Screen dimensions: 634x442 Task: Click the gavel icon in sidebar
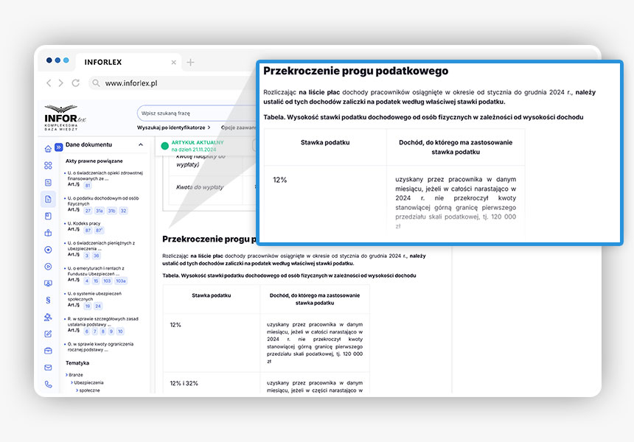48,317
